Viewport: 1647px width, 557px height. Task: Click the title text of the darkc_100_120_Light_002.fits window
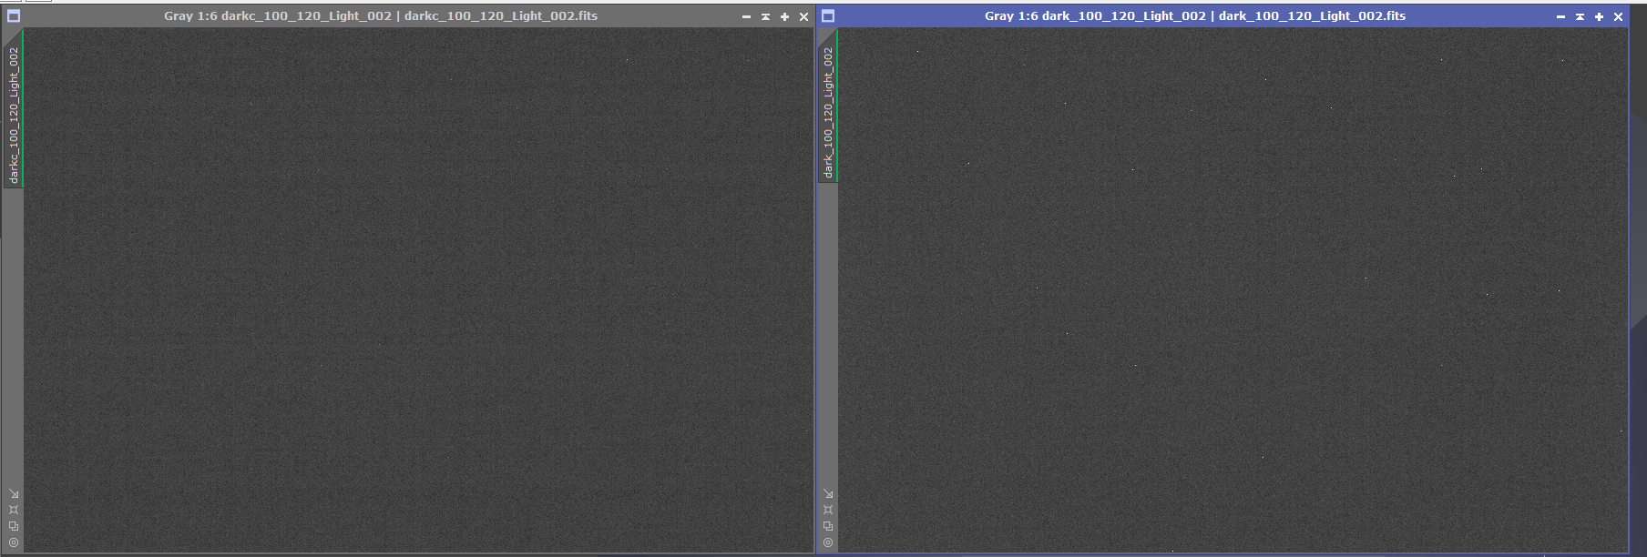point(381,15)
